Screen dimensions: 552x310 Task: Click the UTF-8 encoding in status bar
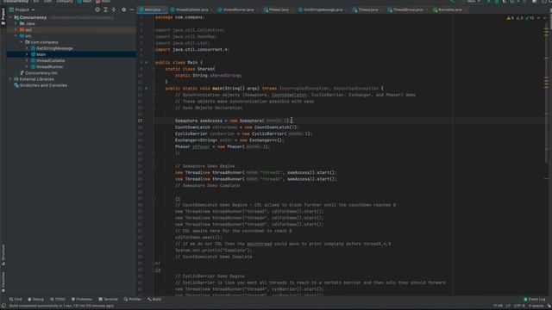click(x=519, y=306)
